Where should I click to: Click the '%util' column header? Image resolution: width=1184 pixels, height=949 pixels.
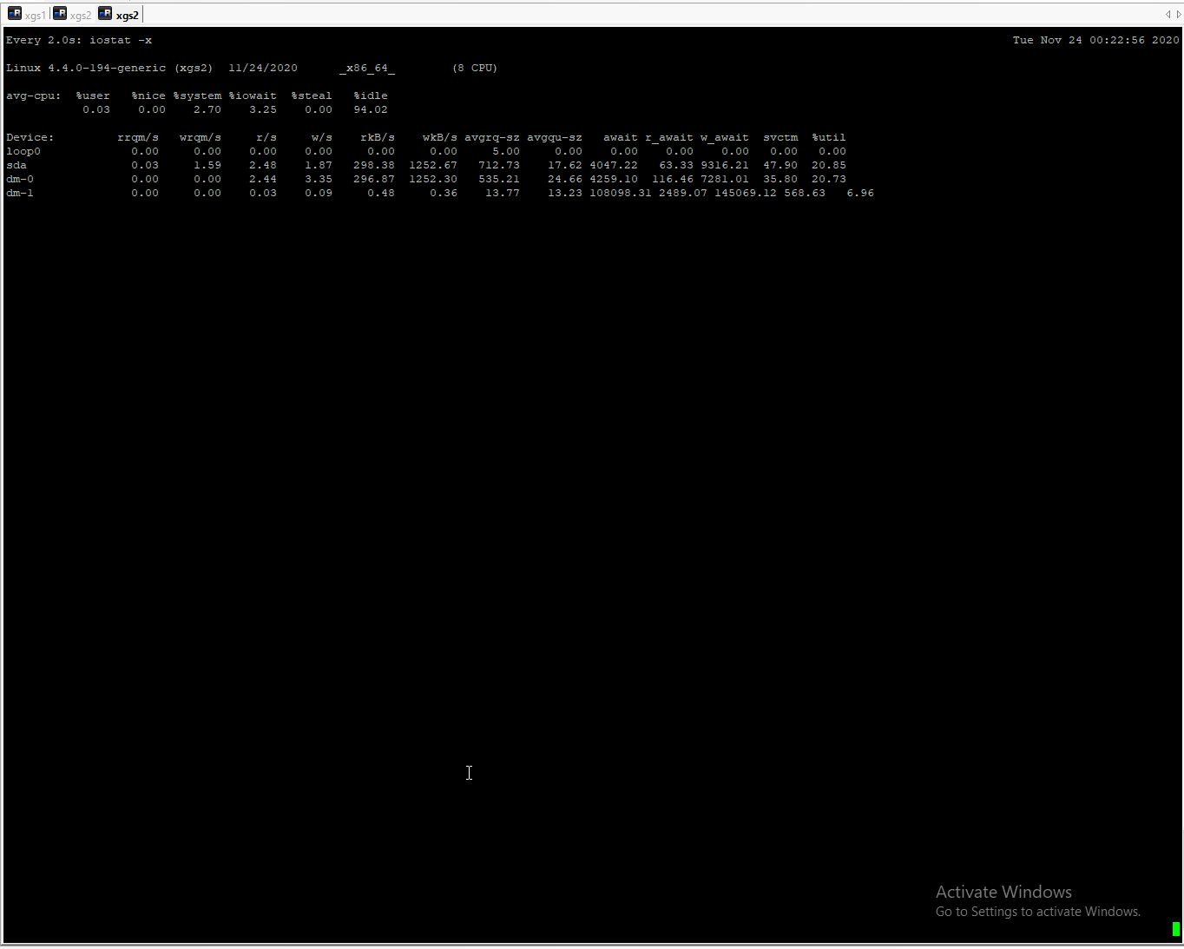tap(829, 137)
